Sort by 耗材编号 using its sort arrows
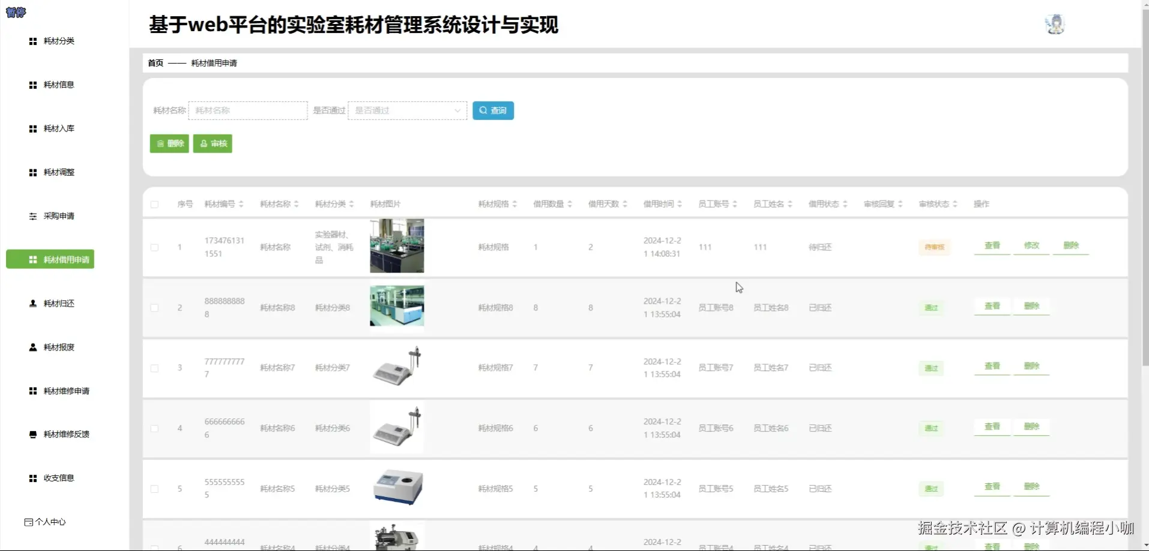This screenshot has height=551, width=1149. (241, 204)
